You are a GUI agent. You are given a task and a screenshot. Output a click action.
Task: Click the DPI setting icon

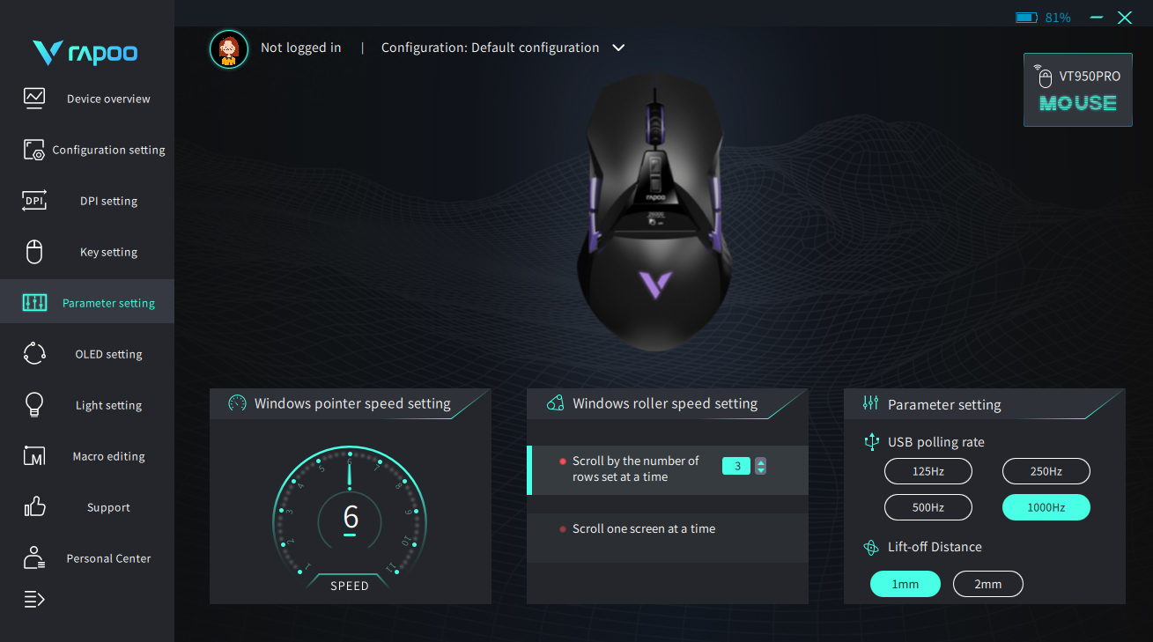point(34,200)
